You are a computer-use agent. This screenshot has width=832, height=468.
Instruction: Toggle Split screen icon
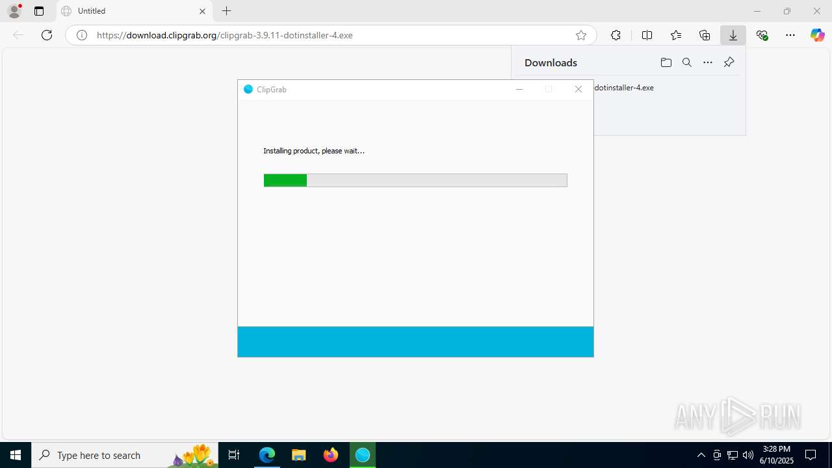point(647,35)
